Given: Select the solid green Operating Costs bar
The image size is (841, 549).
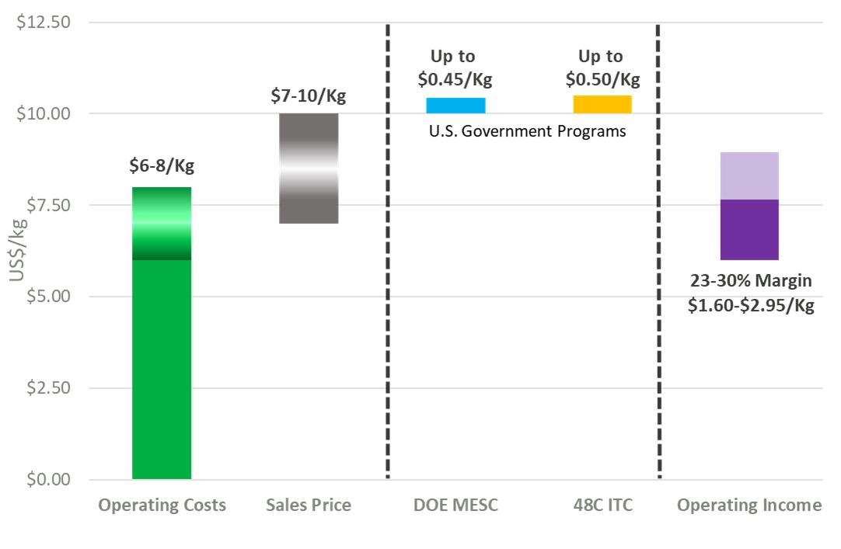Looking at the screenshot, I should pyautogui.click(x=162, y=369).
